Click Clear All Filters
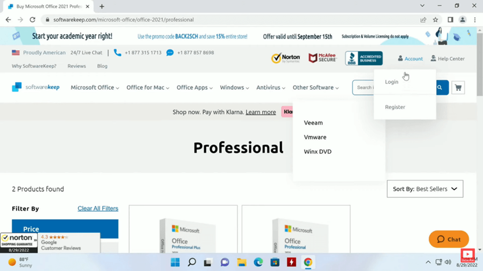Image resolution: width=483 pixels, height=271 pixels. coord(98,208)
